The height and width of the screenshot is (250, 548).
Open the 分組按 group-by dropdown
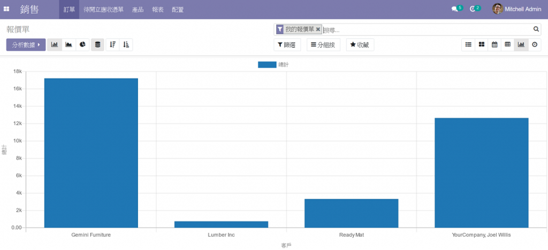323,45
